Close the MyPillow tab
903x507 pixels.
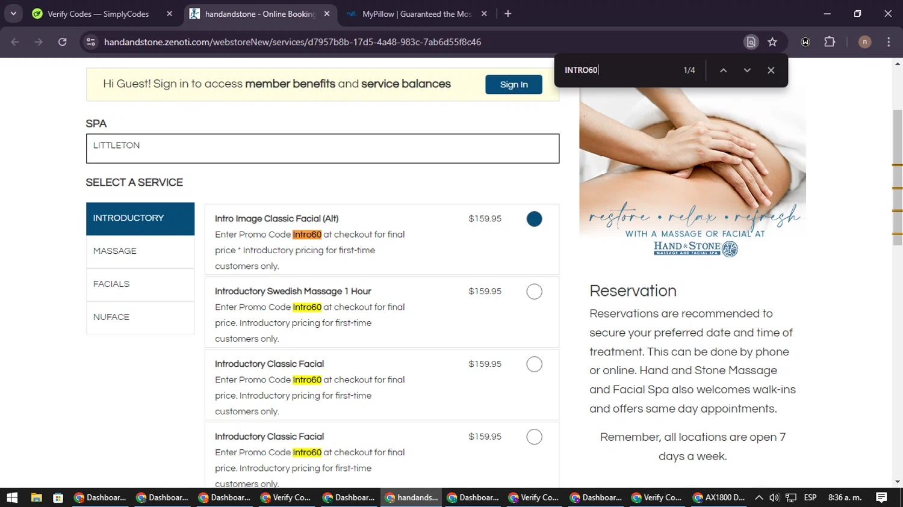484,14
